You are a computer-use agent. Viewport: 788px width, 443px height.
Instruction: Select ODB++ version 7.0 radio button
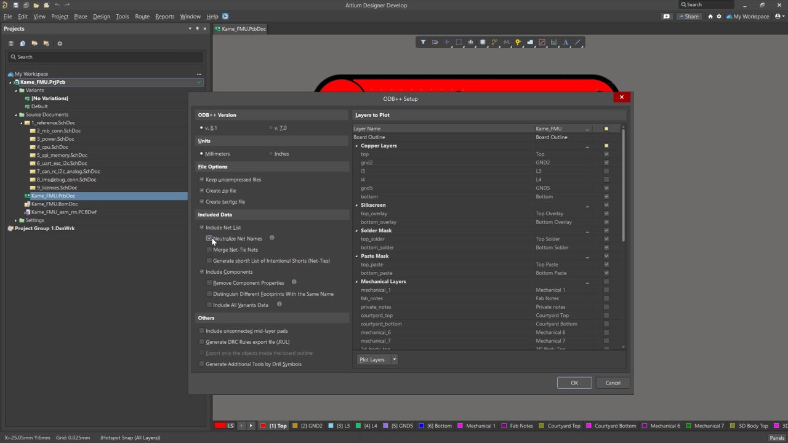(x=271, y=128)
